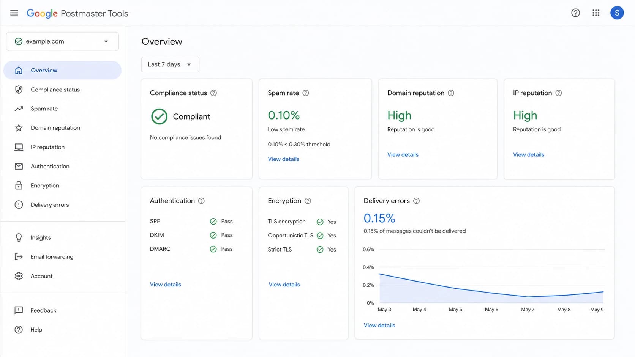Click the 0.15% delivery errors value
The height and width of the screenshot is (357, 635).
tap(379, 218)
